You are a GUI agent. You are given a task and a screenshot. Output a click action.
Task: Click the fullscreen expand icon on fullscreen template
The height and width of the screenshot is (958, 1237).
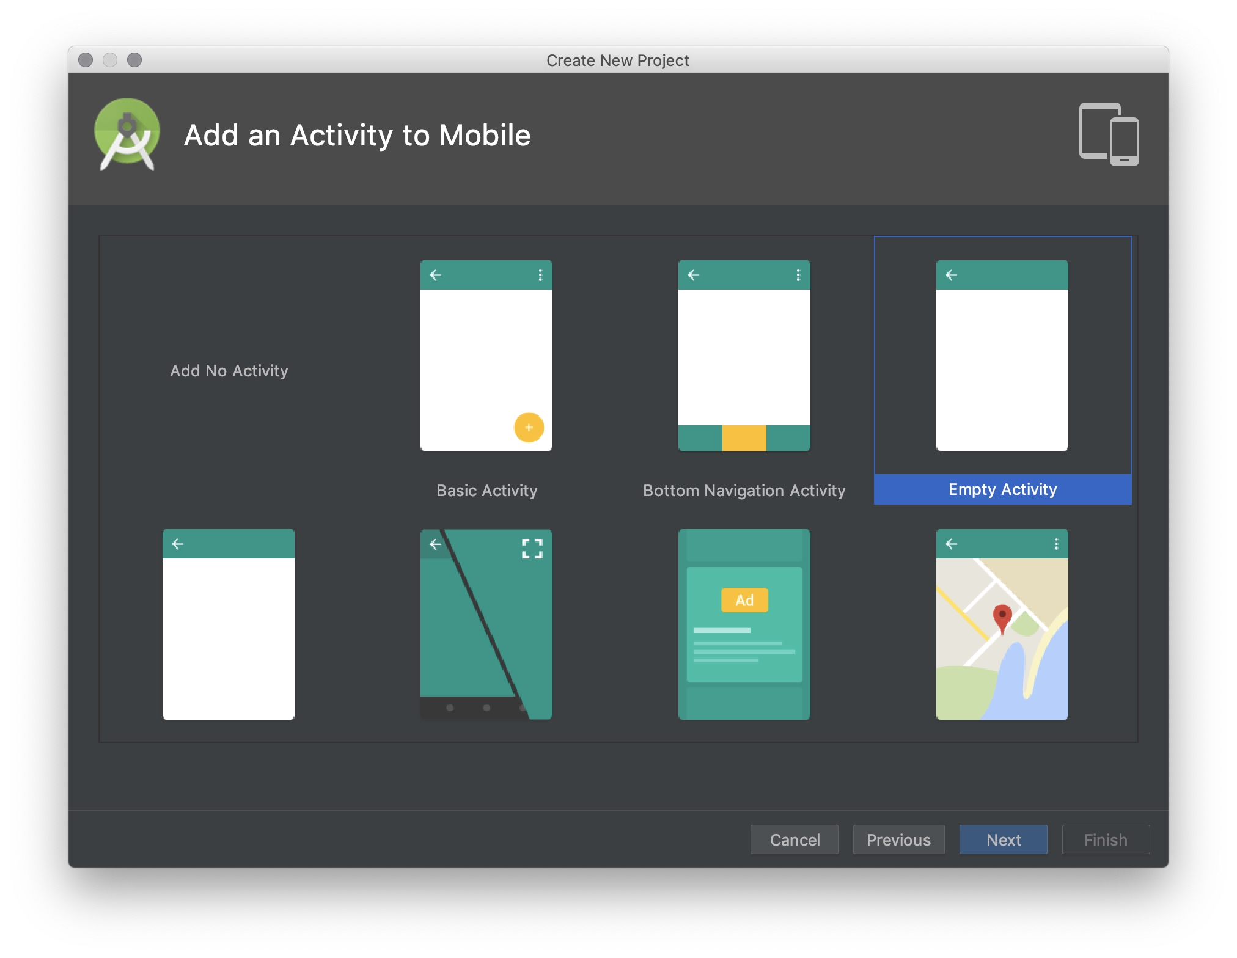(x=532, y=548)
